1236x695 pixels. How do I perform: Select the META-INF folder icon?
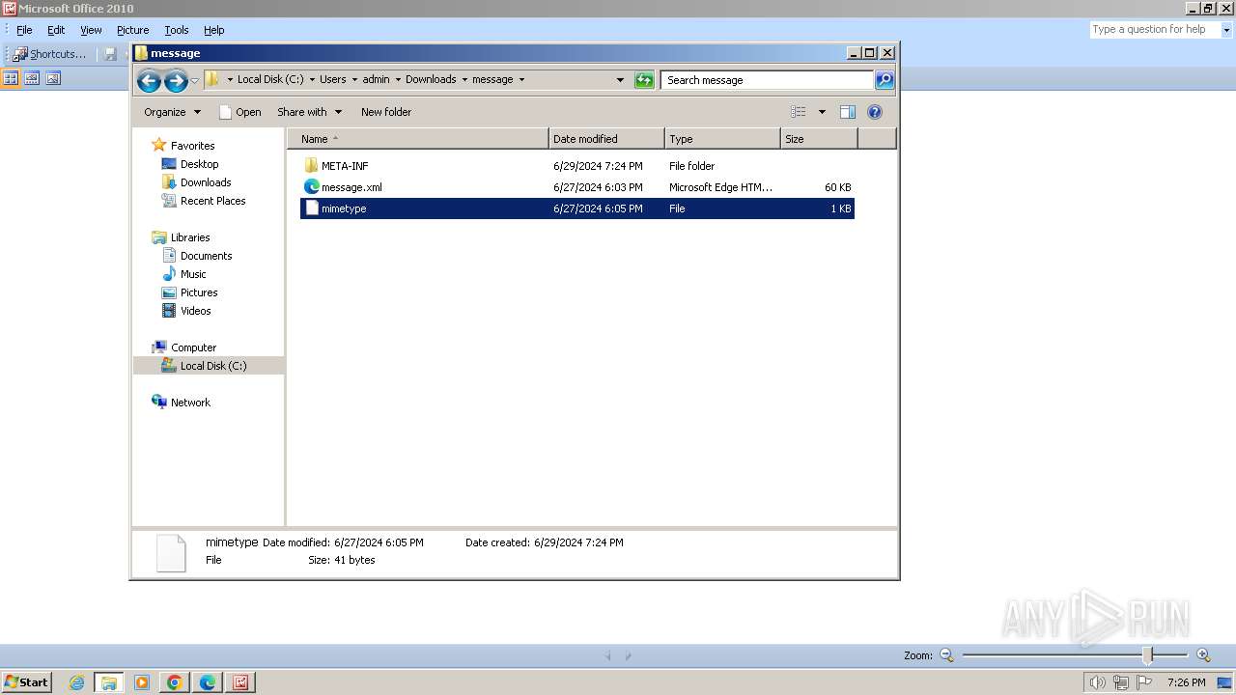click(311, 166)
